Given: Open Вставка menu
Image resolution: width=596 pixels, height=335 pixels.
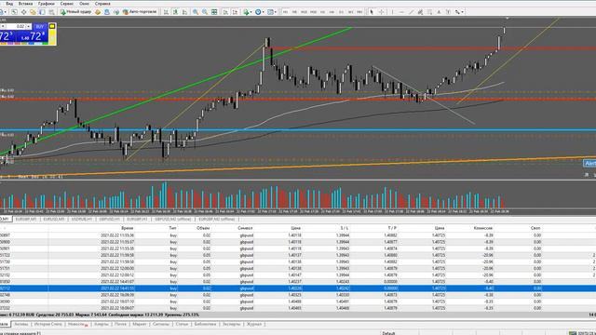Looking at the screenshot, I should [x=25, y=4].
